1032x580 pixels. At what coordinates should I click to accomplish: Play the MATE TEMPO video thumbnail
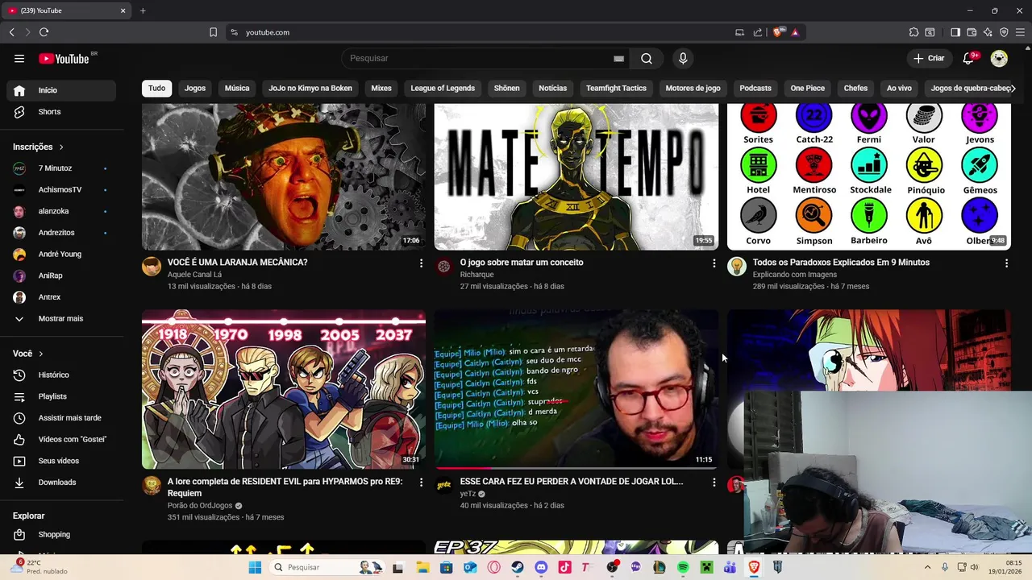coord(576,176)
